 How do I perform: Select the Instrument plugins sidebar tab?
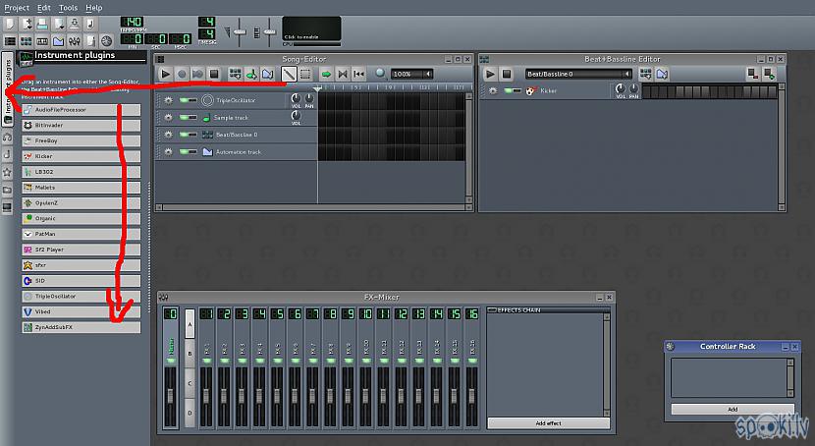coord(7,88)
